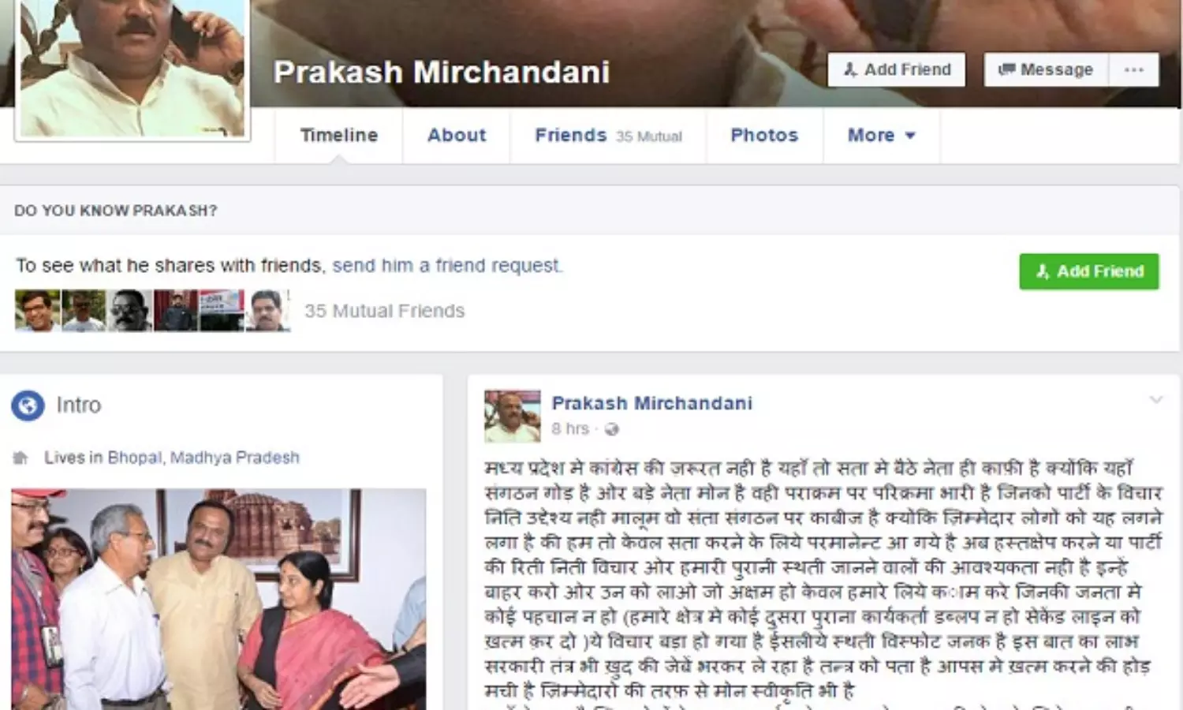Click the green Add Friend button

click(x=1088, y=271)
